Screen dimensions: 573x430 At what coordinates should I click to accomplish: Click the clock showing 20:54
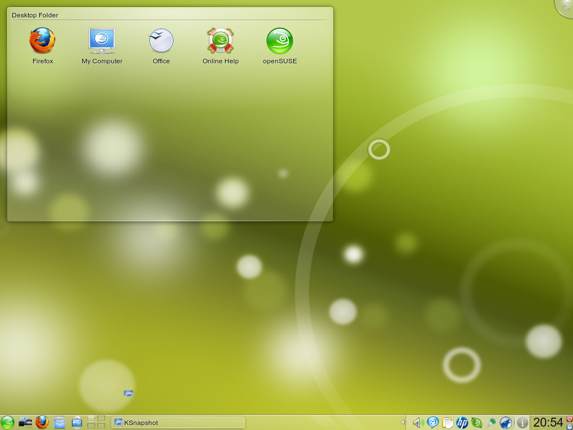coord(548,423)
